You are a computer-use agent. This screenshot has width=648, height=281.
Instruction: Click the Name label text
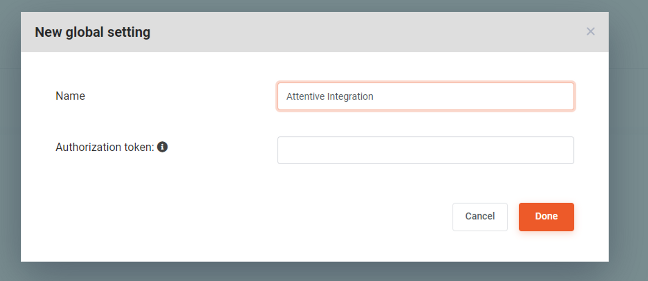point(70,96)
